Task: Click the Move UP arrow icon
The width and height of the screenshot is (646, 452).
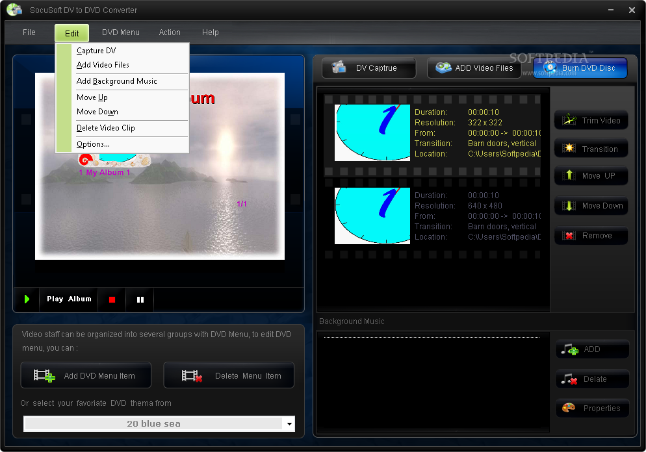Action: (569, 175)
